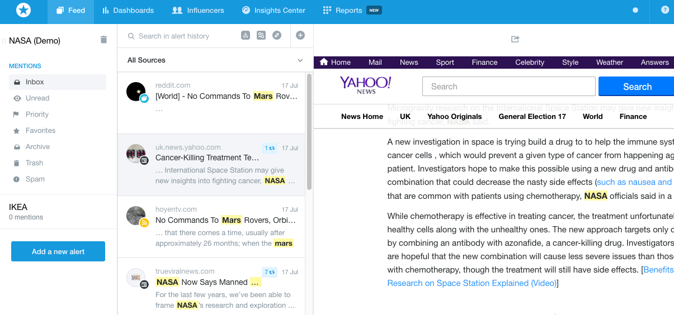674x315 pixels.
Task: Click the trueviralnews.com avatar
Action: coord(136,278)
